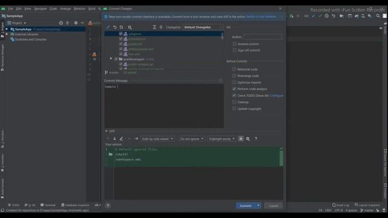This screenshot has height=218, width=388.
Task: Enable Rearrange code checkbox
Action: (234, 76)
